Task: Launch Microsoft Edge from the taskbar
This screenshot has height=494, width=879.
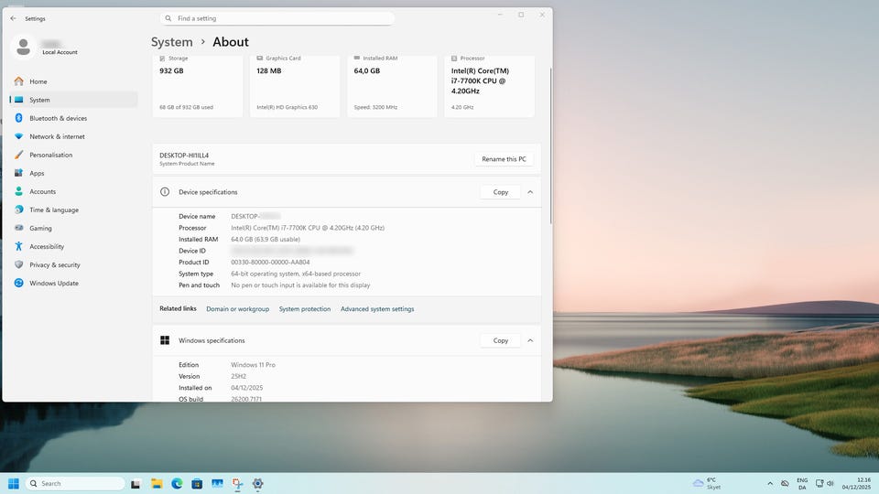Action: point(177,483)
